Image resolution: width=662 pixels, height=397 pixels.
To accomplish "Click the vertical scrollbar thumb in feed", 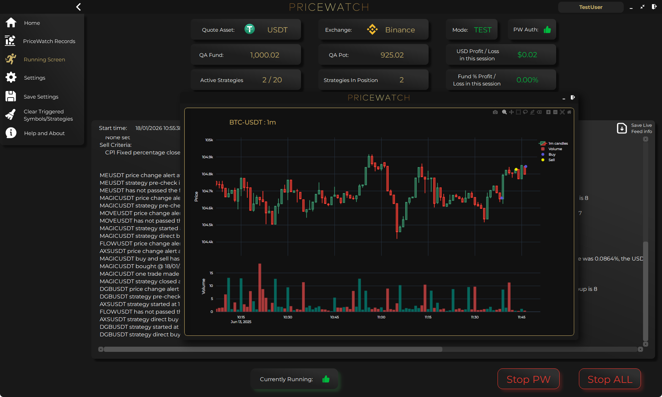I will coord(645,291).
